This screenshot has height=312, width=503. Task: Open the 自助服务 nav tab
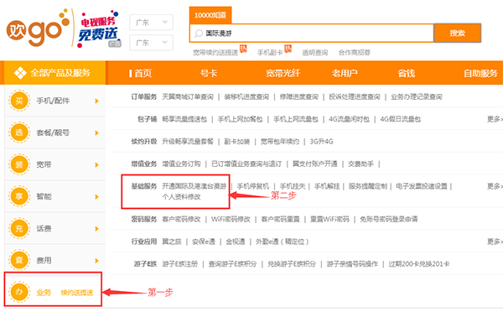[x=480, y=73]
